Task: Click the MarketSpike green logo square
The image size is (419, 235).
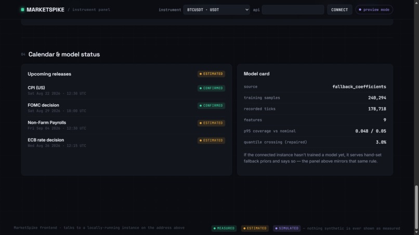Action: point(22,10)
